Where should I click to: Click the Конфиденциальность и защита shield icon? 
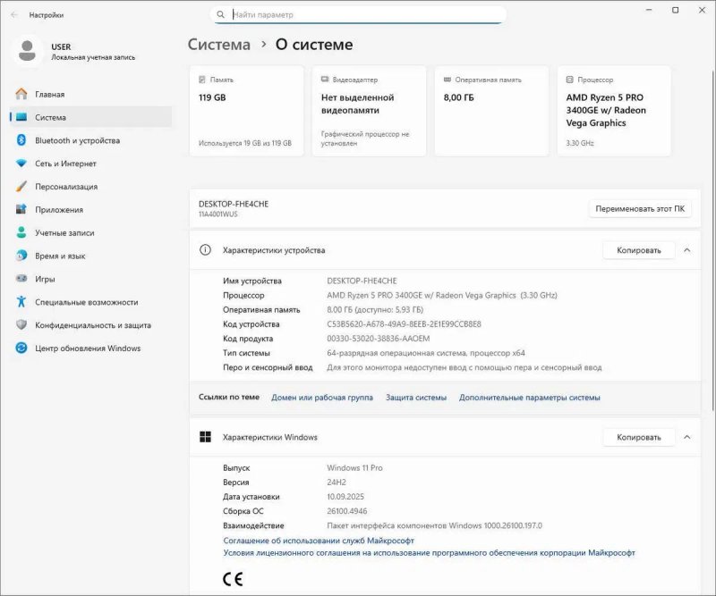(21, 324)
